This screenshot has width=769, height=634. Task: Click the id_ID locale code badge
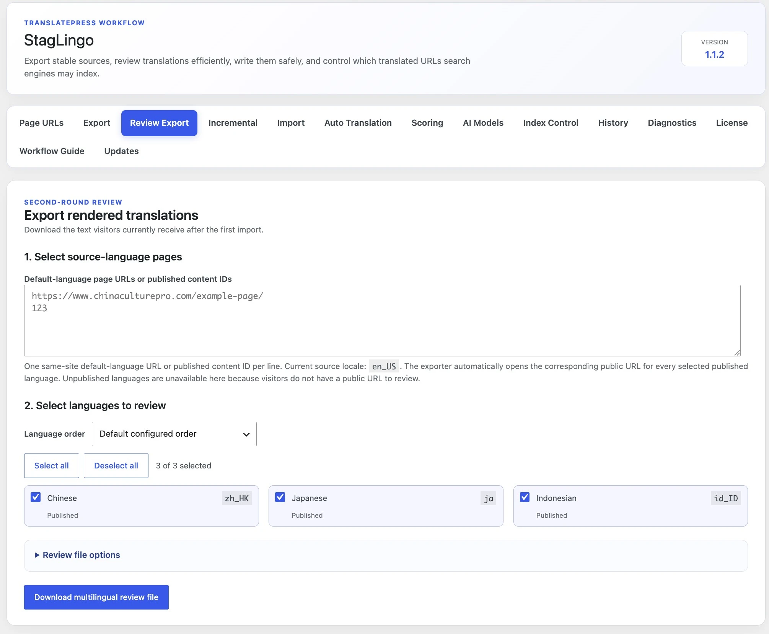[726, 498]
